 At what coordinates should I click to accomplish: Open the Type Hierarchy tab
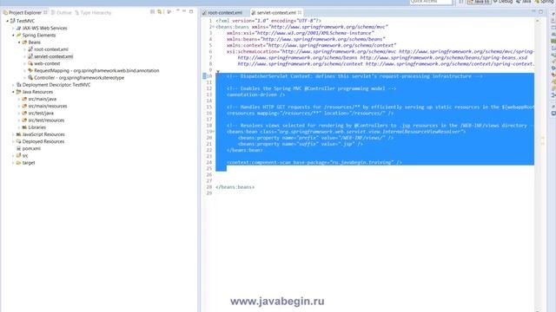(93, 12)
